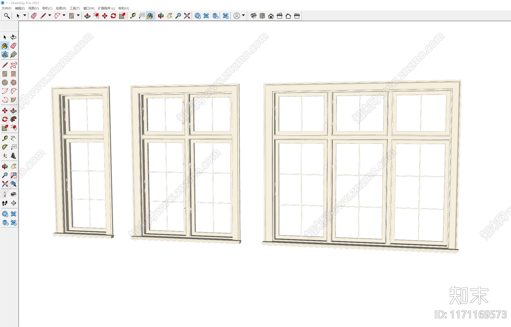Activate the Axes tool
The height and width of the screenshot is (327, 511).
[5, 156]
